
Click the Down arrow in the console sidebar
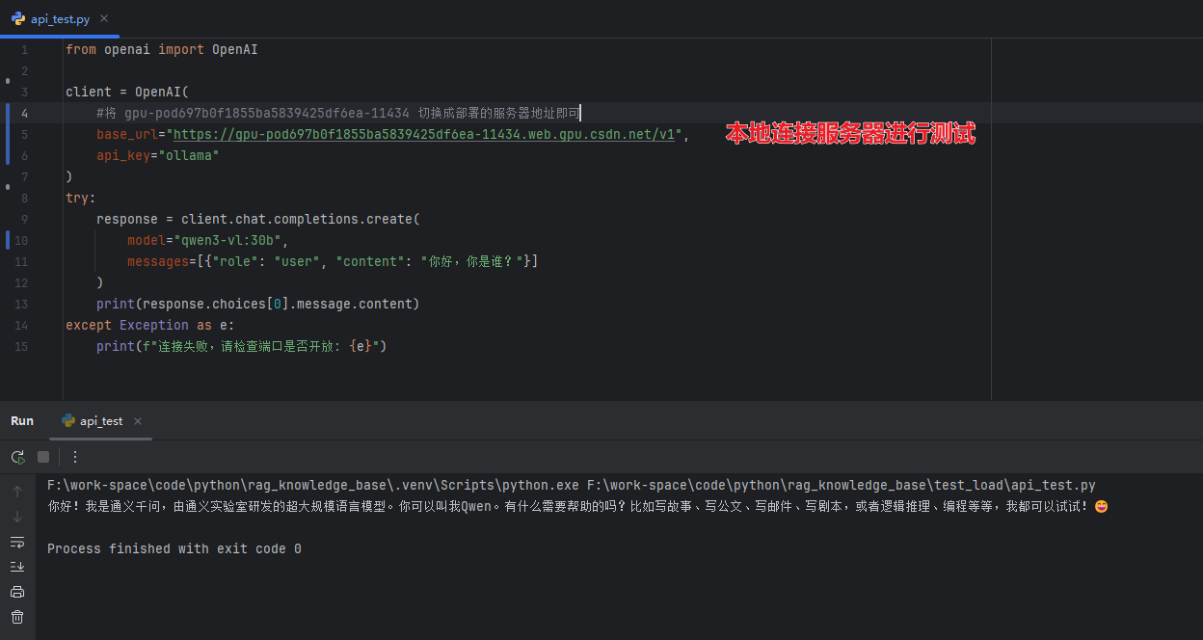[17, 517]
